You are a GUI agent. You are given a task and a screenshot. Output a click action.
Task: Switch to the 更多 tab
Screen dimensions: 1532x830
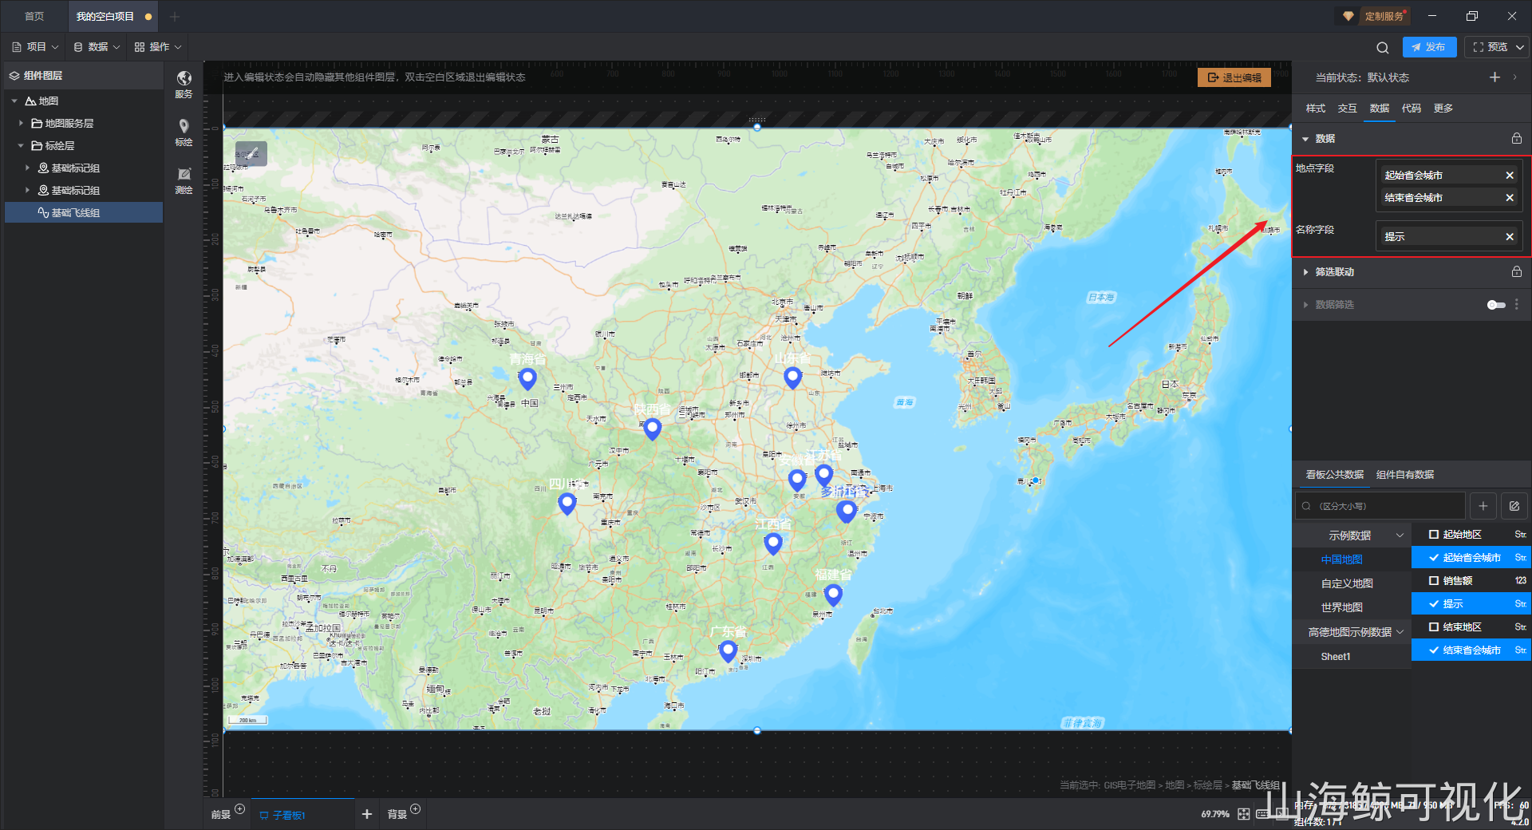click(x=1443, y=109)
